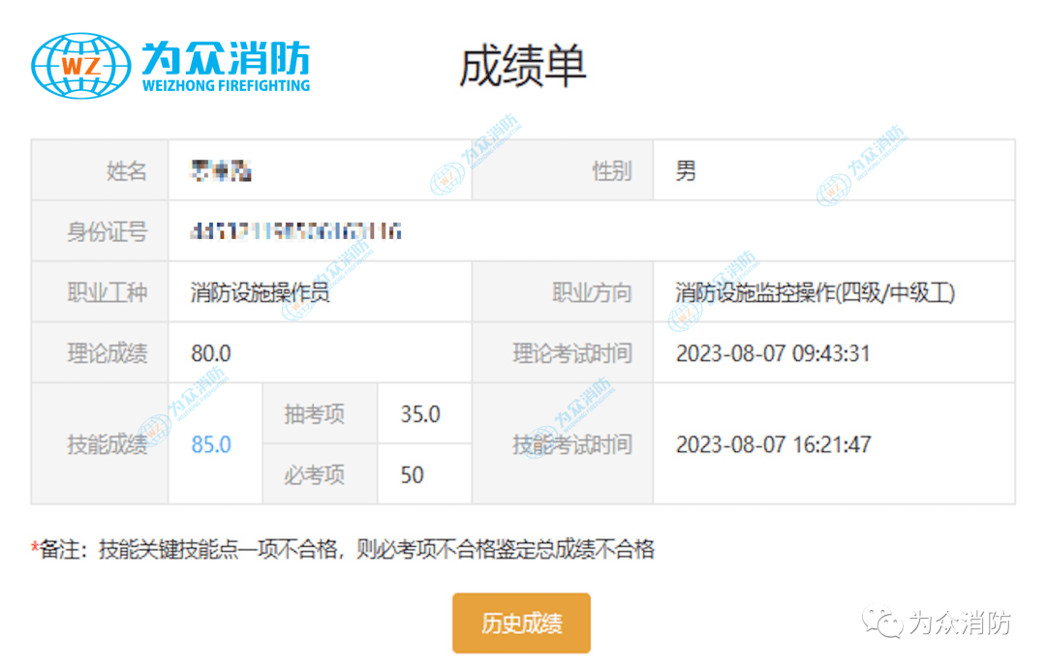Click the 职业方向 label cell
The width and height of the screenshot is (1046, 669).
coord(563,292)
